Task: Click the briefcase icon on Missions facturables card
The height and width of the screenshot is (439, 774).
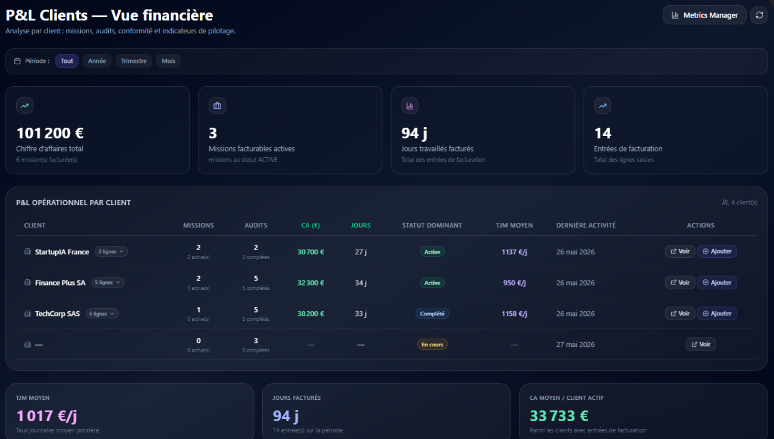Action: tap(218, 106)
